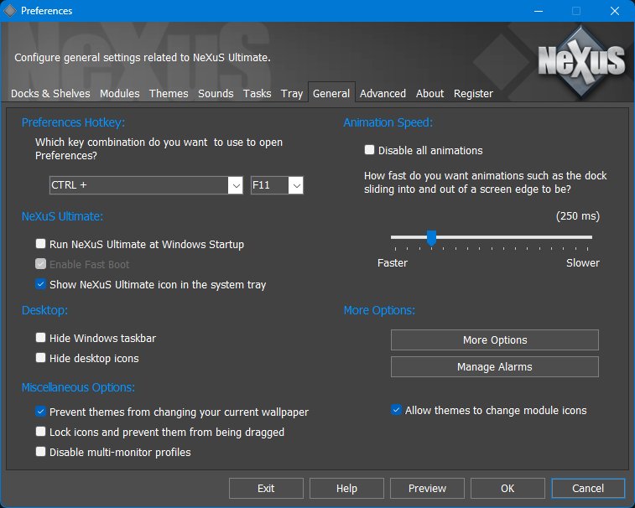Expand the CTRL + modifier dropdown
Viewport: 635px width, 508px height.
235,185
